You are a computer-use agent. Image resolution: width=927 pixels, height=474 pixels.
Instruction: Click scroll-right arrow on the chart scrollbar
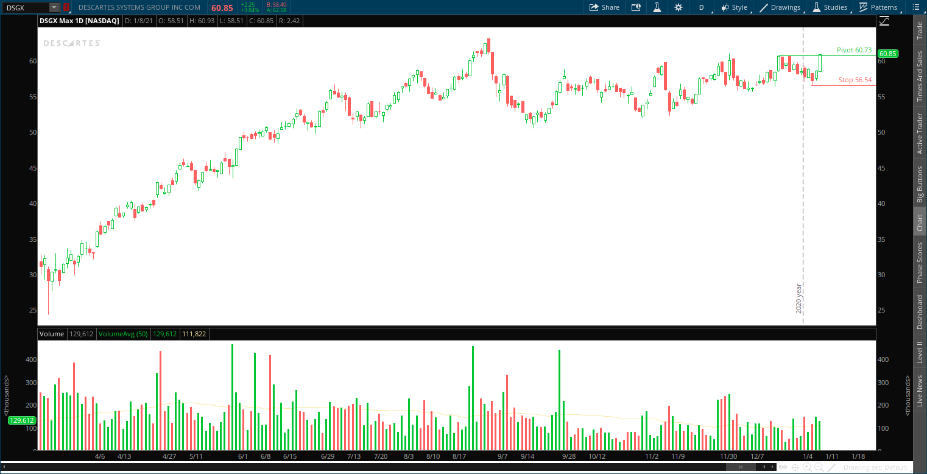point(772,467)
